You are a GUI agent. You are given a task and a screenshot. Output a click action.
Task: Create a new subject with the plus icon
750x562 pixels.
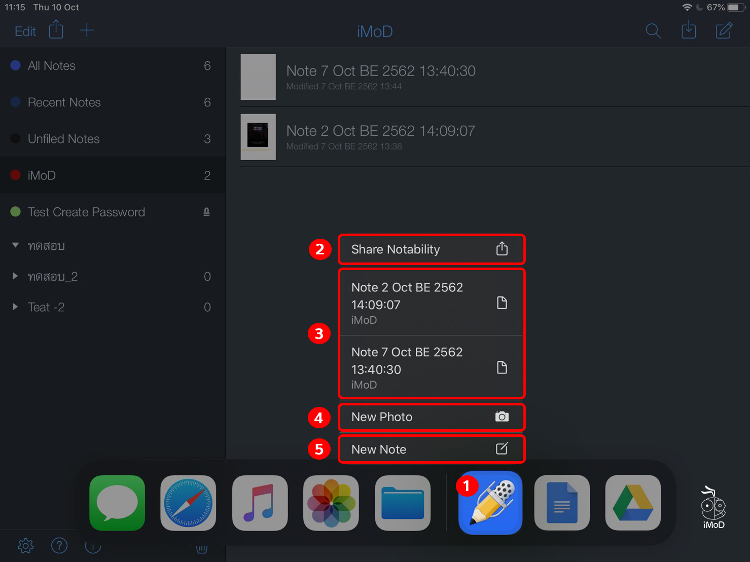pos(87,30)
